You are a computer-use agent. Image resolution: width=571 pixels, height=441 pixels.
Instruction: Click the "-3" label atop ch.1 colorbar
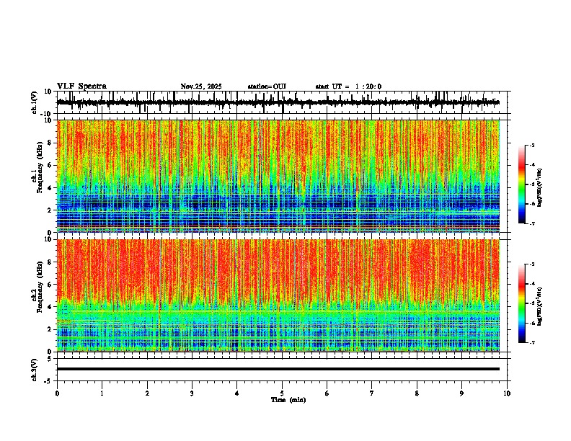(532, 145)
